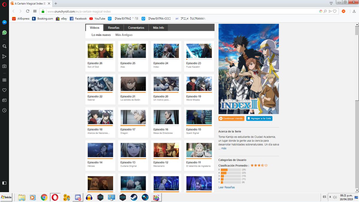The width and height of the screenshot is (359, 202).
Task: Open Episodio 26 Son of God thumbnail
Action: tap(100, 51)
